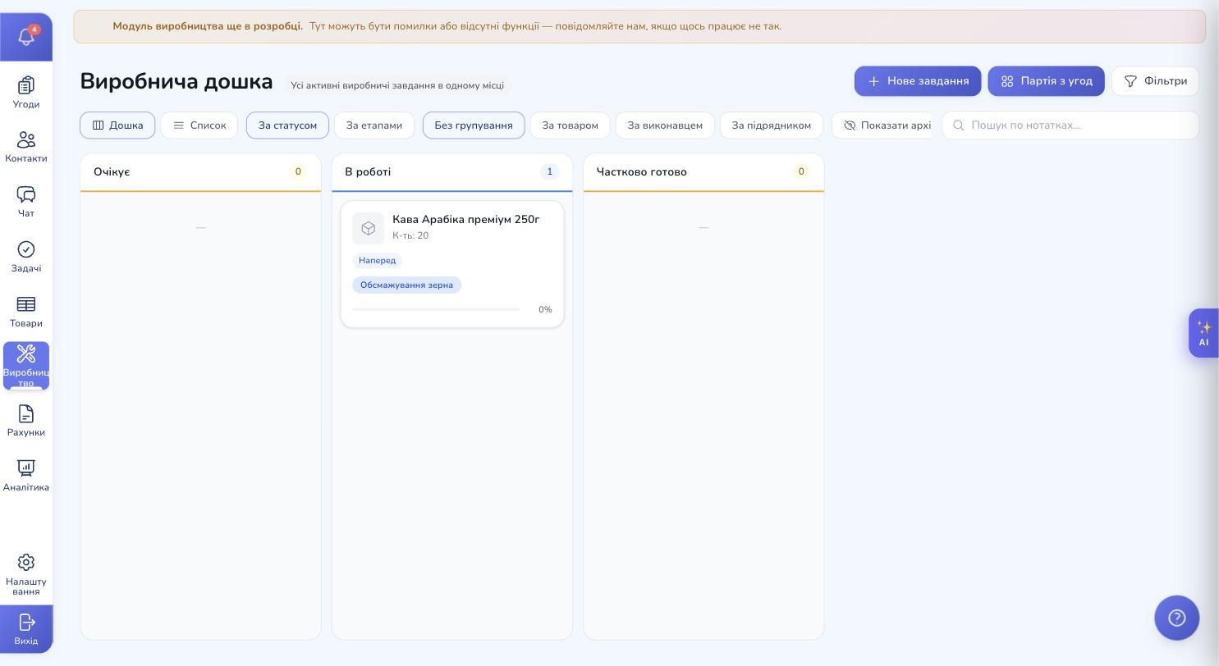This screenshot has height=666, width=1219.
Task: Select За етапами column mode
Action: pos(374,125)
